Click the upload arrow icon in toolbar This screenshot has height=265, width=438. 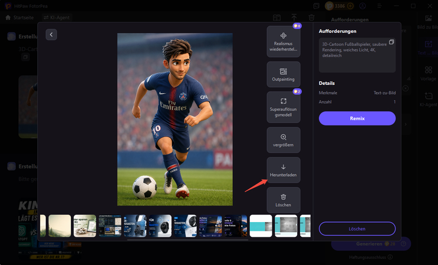click(x=294, y=18)
